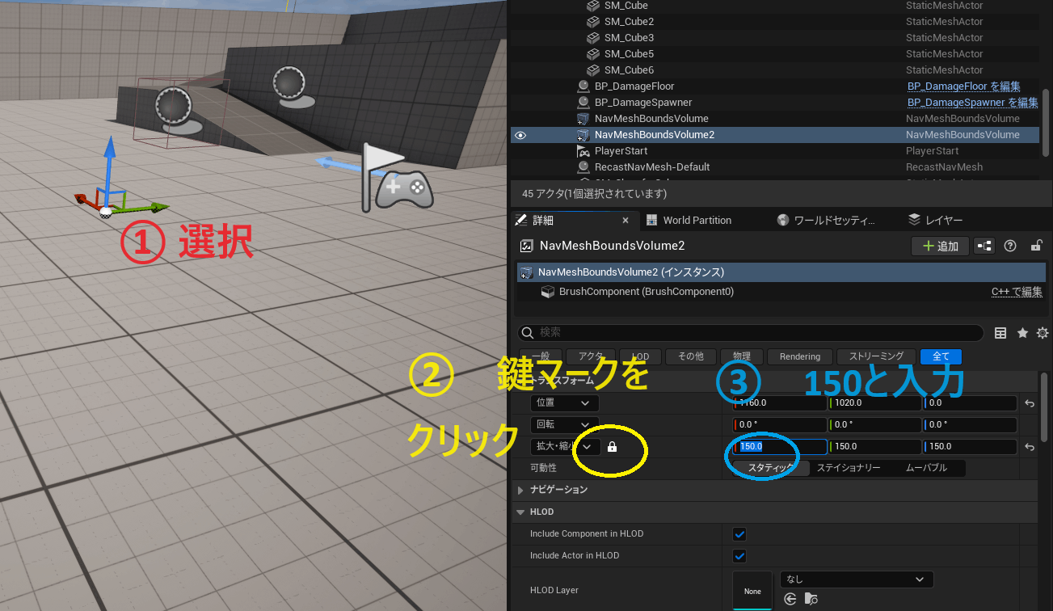1053x611 pixels.
Task: Reset 拡大・縮小 to default arrow
Action: click(1030, 447)
